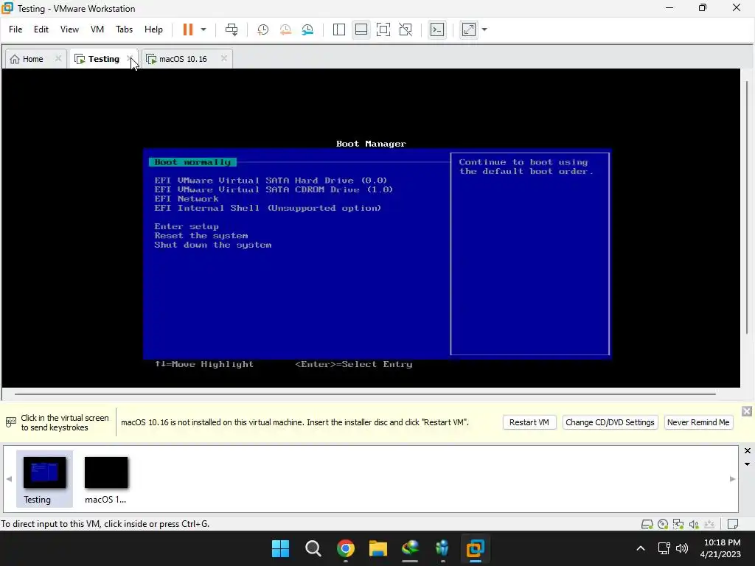Click the grayed-out download device status icon
This screenshot has width=755, height=566.
709,524
